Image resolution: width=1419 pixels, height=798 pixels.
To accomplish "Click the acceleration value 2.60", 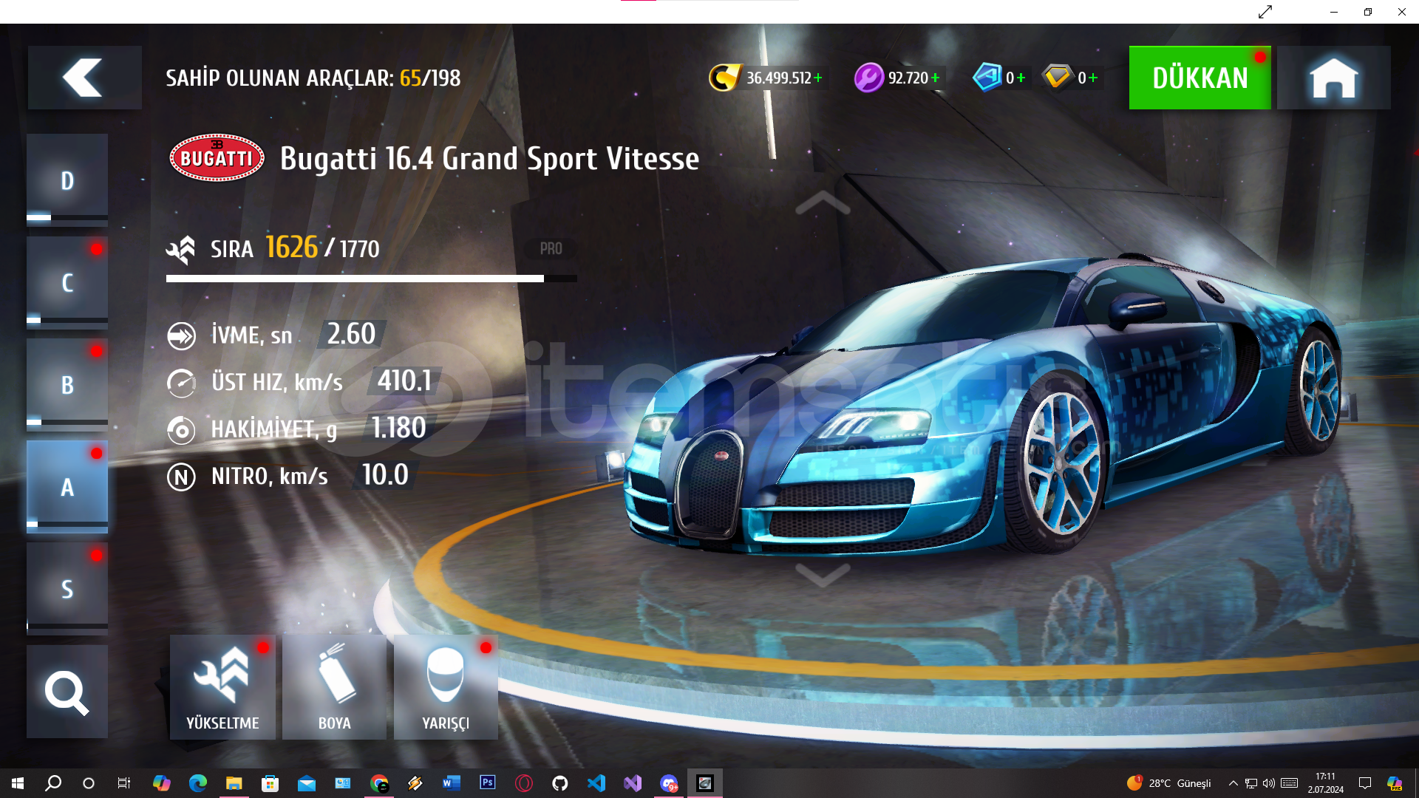I will [352, 334].
